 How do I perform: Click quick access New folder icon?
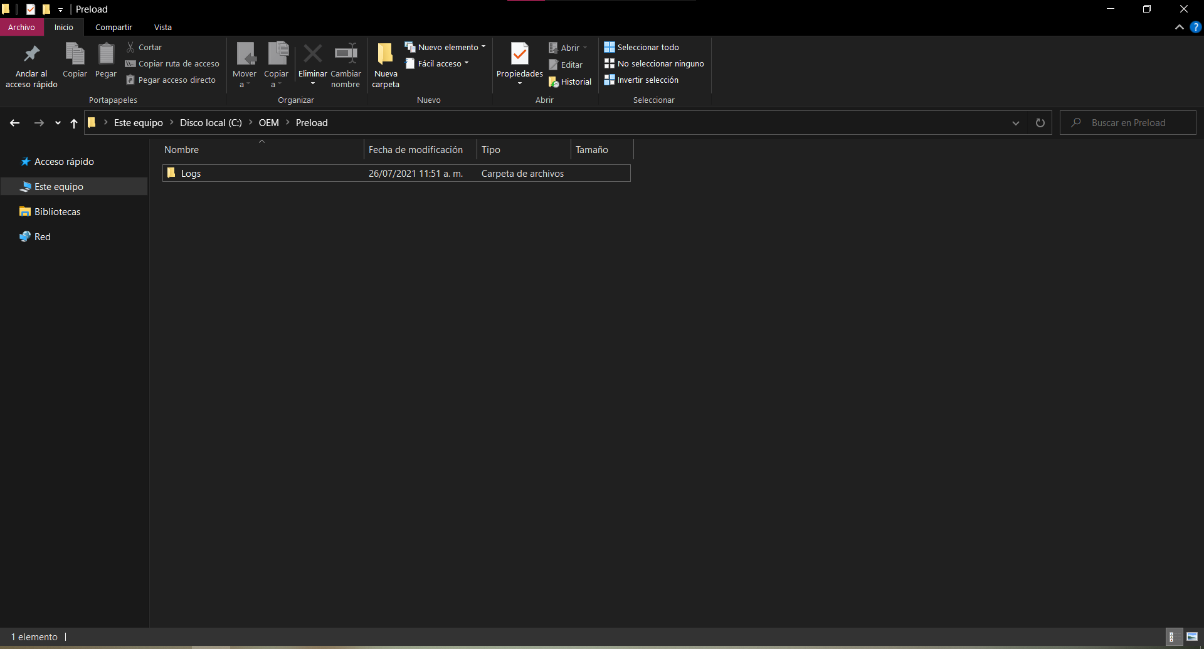46,9
